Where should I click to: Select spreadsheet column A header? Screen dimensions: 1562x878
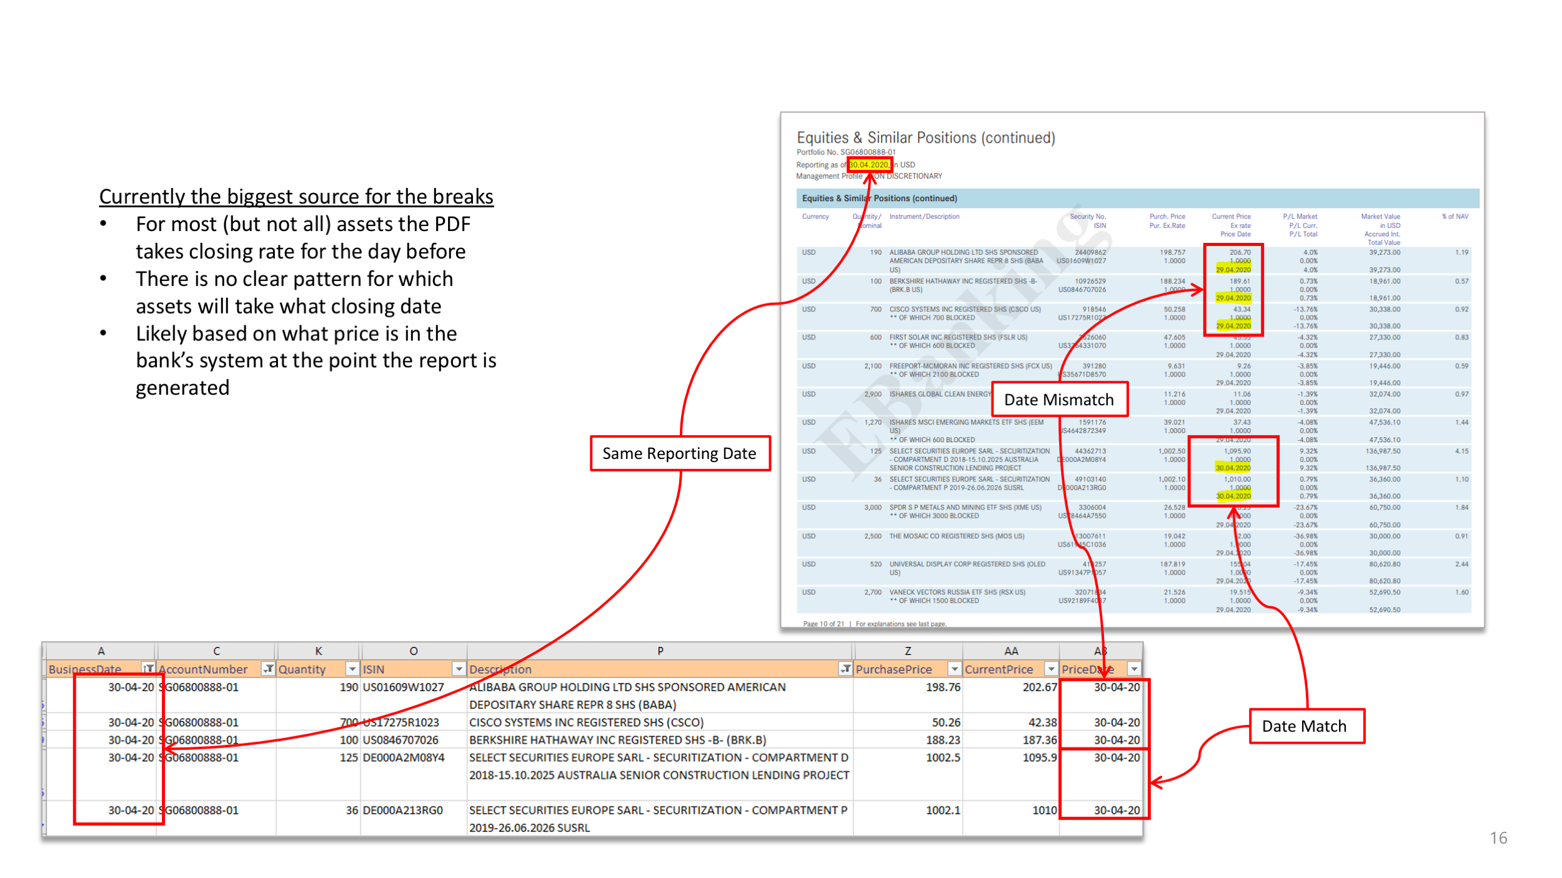coord(101,651)
